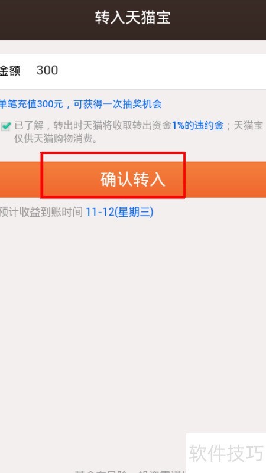Image resolution: width=266 pixels, height=473 pixels.
Task: Tap the 转入天猫宝 header title
Action: click(133, 18)
